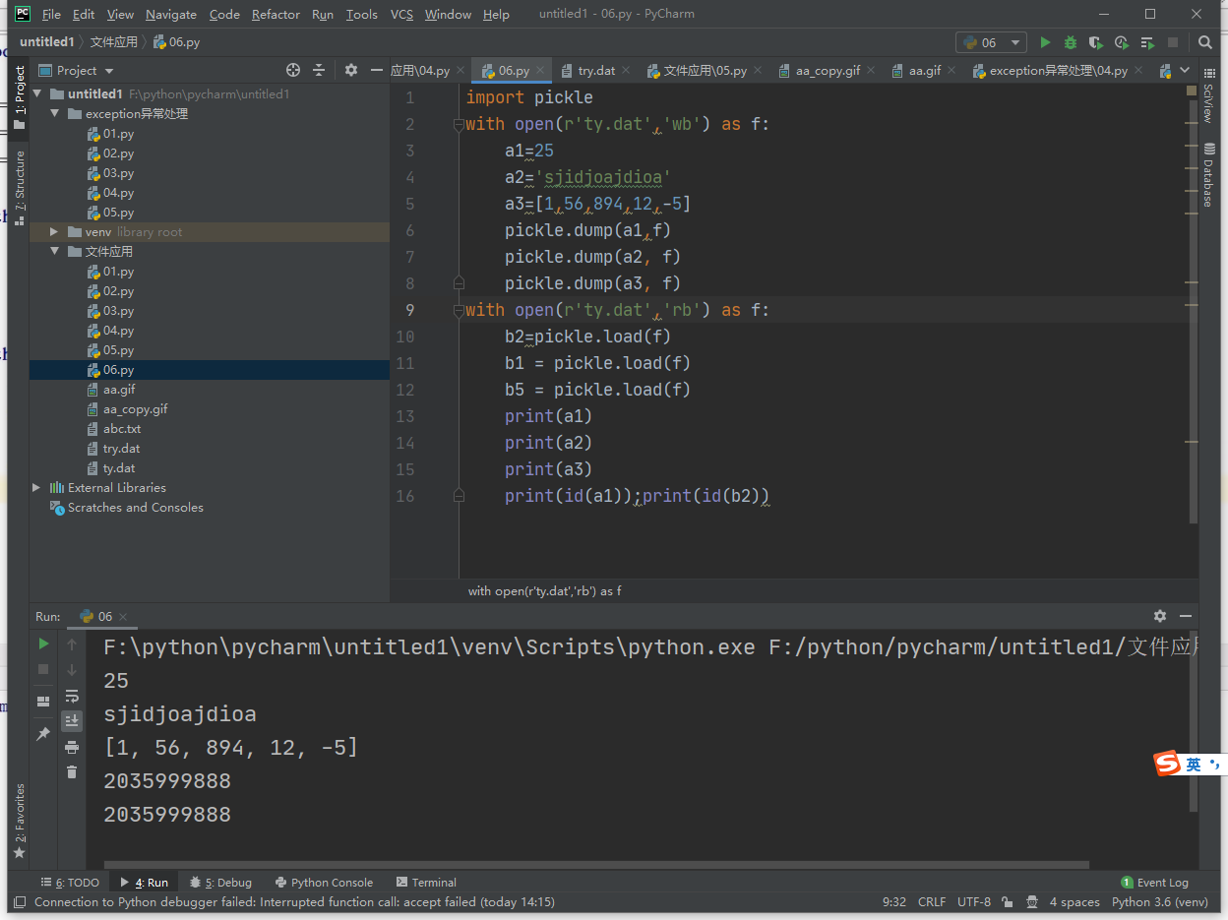
Task: Open the Event Log
Action: (x=1154, y=883)
